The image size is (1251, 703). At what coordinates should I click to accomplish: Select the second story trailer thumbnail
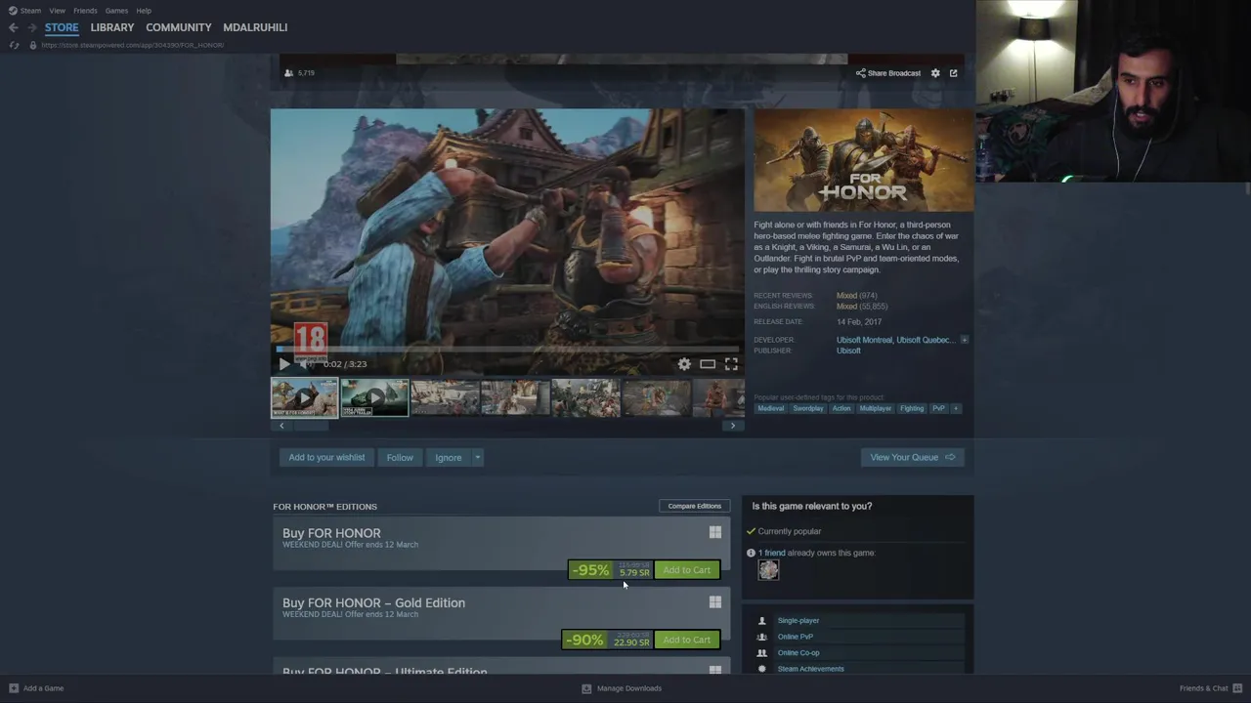point(374,397)
